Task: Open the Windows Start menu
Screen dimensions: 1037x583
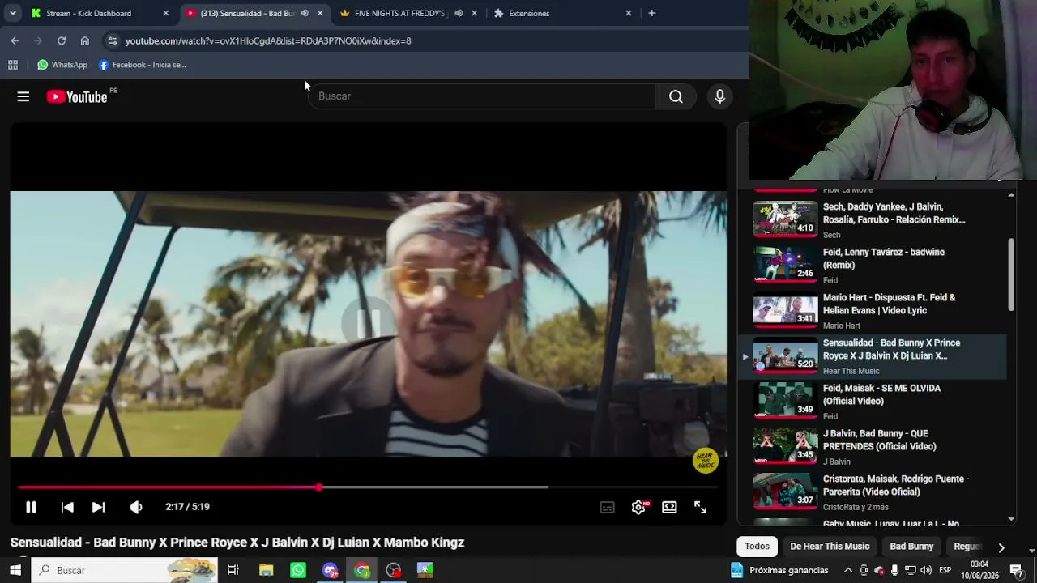Action: click(x=15, y=570)
